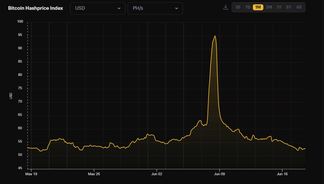
Task: Download the chart data
Action: pyautogui.click(x=226, y=7)
